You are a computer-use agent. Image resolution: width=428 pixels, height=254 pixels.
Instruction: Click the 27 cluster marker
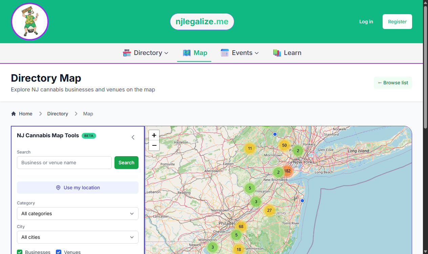point(270,210)
